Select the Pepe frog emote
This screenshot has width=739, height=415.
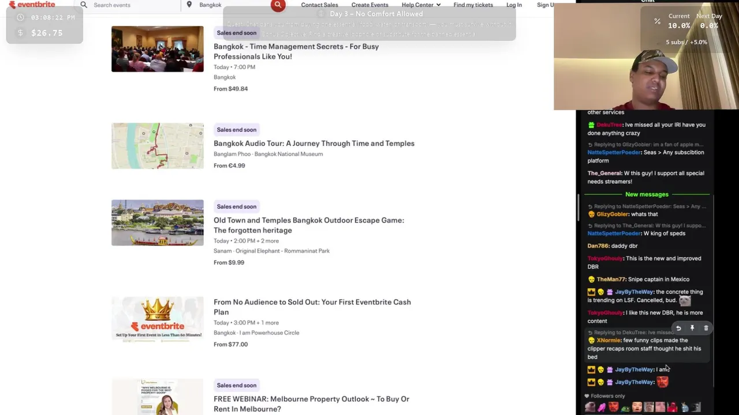point(625,408)
